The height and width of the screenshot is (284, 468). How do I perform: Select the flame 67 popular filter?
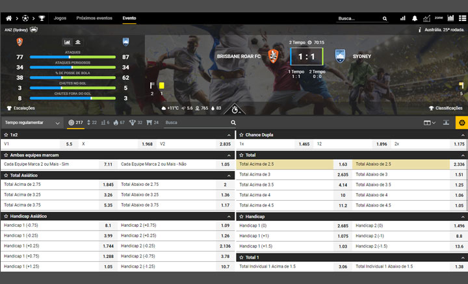point(119,123)
